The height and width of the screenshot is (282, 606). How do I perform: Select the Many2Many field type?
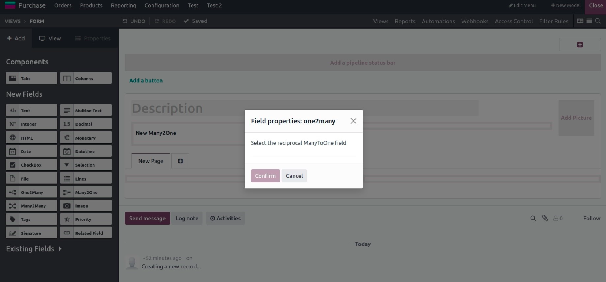31,205
